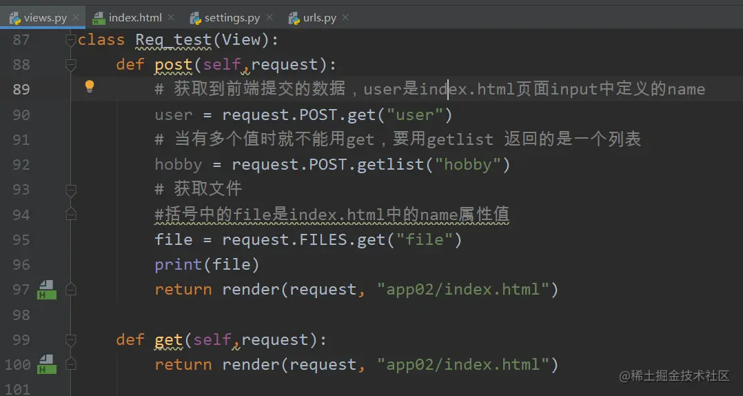
Task: Collapse the class Req_test fold marker on line 87
Action: (70, 40)
